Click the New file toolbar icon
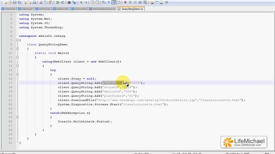 pos(5,3)
